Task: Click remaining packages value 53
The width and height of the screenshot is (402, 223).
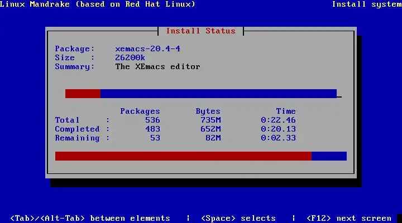Action: coord(155,138)
